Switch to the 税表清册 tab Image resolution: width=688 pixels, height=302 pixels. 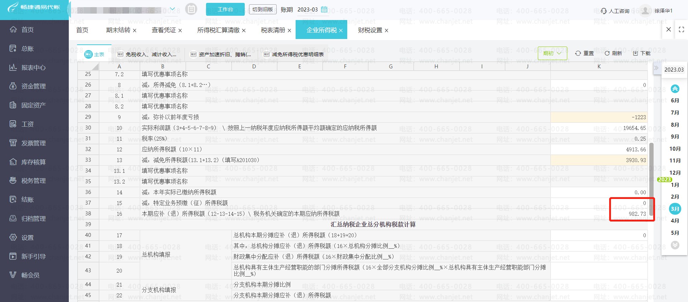pos(273,30)
